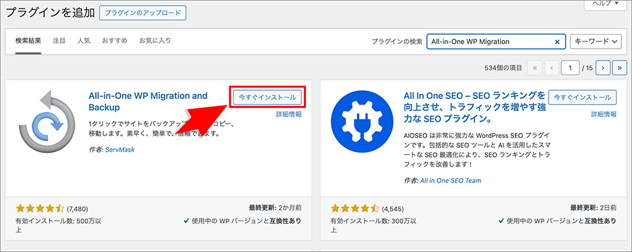
Task: Open author link All in One SEO Team
Action: [x=451, y=180]
